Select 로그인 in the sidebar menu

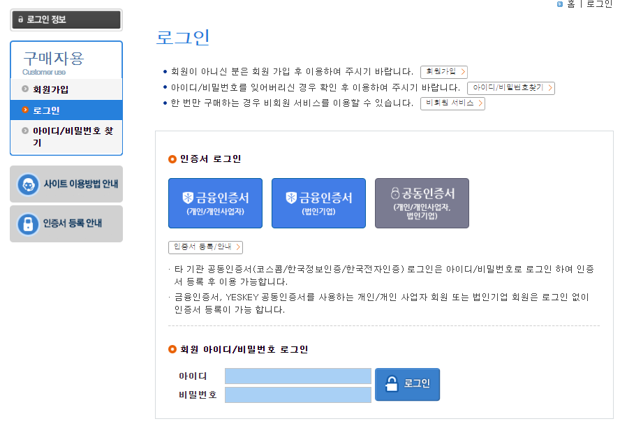coord(66,110)
